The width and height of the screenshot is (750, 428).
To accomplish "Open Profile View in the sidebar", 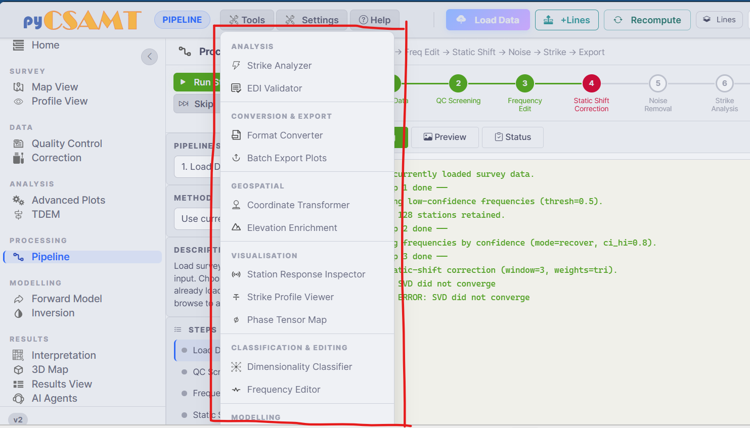I will [x=60, y=101].
